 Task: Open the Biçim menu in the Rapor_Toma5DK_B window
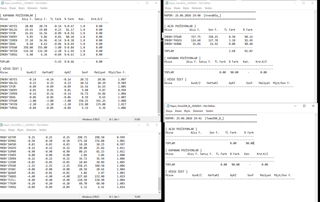[x=187, y=111]
